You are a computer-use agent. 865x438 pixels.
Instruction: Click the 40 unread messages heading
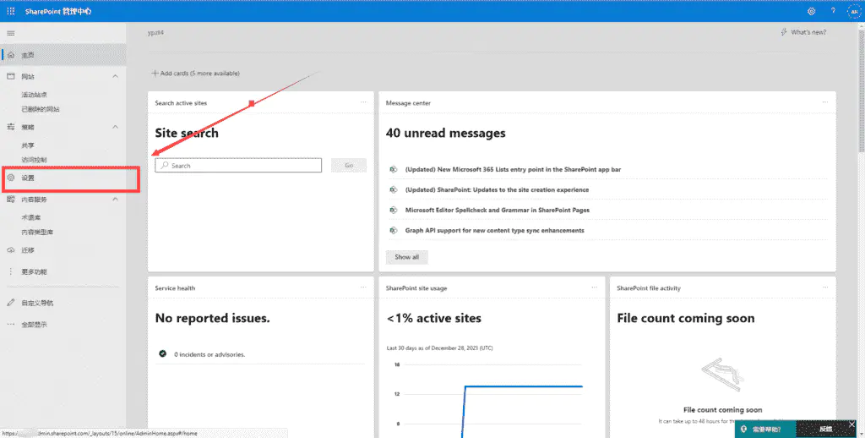(x=446, y=133)
